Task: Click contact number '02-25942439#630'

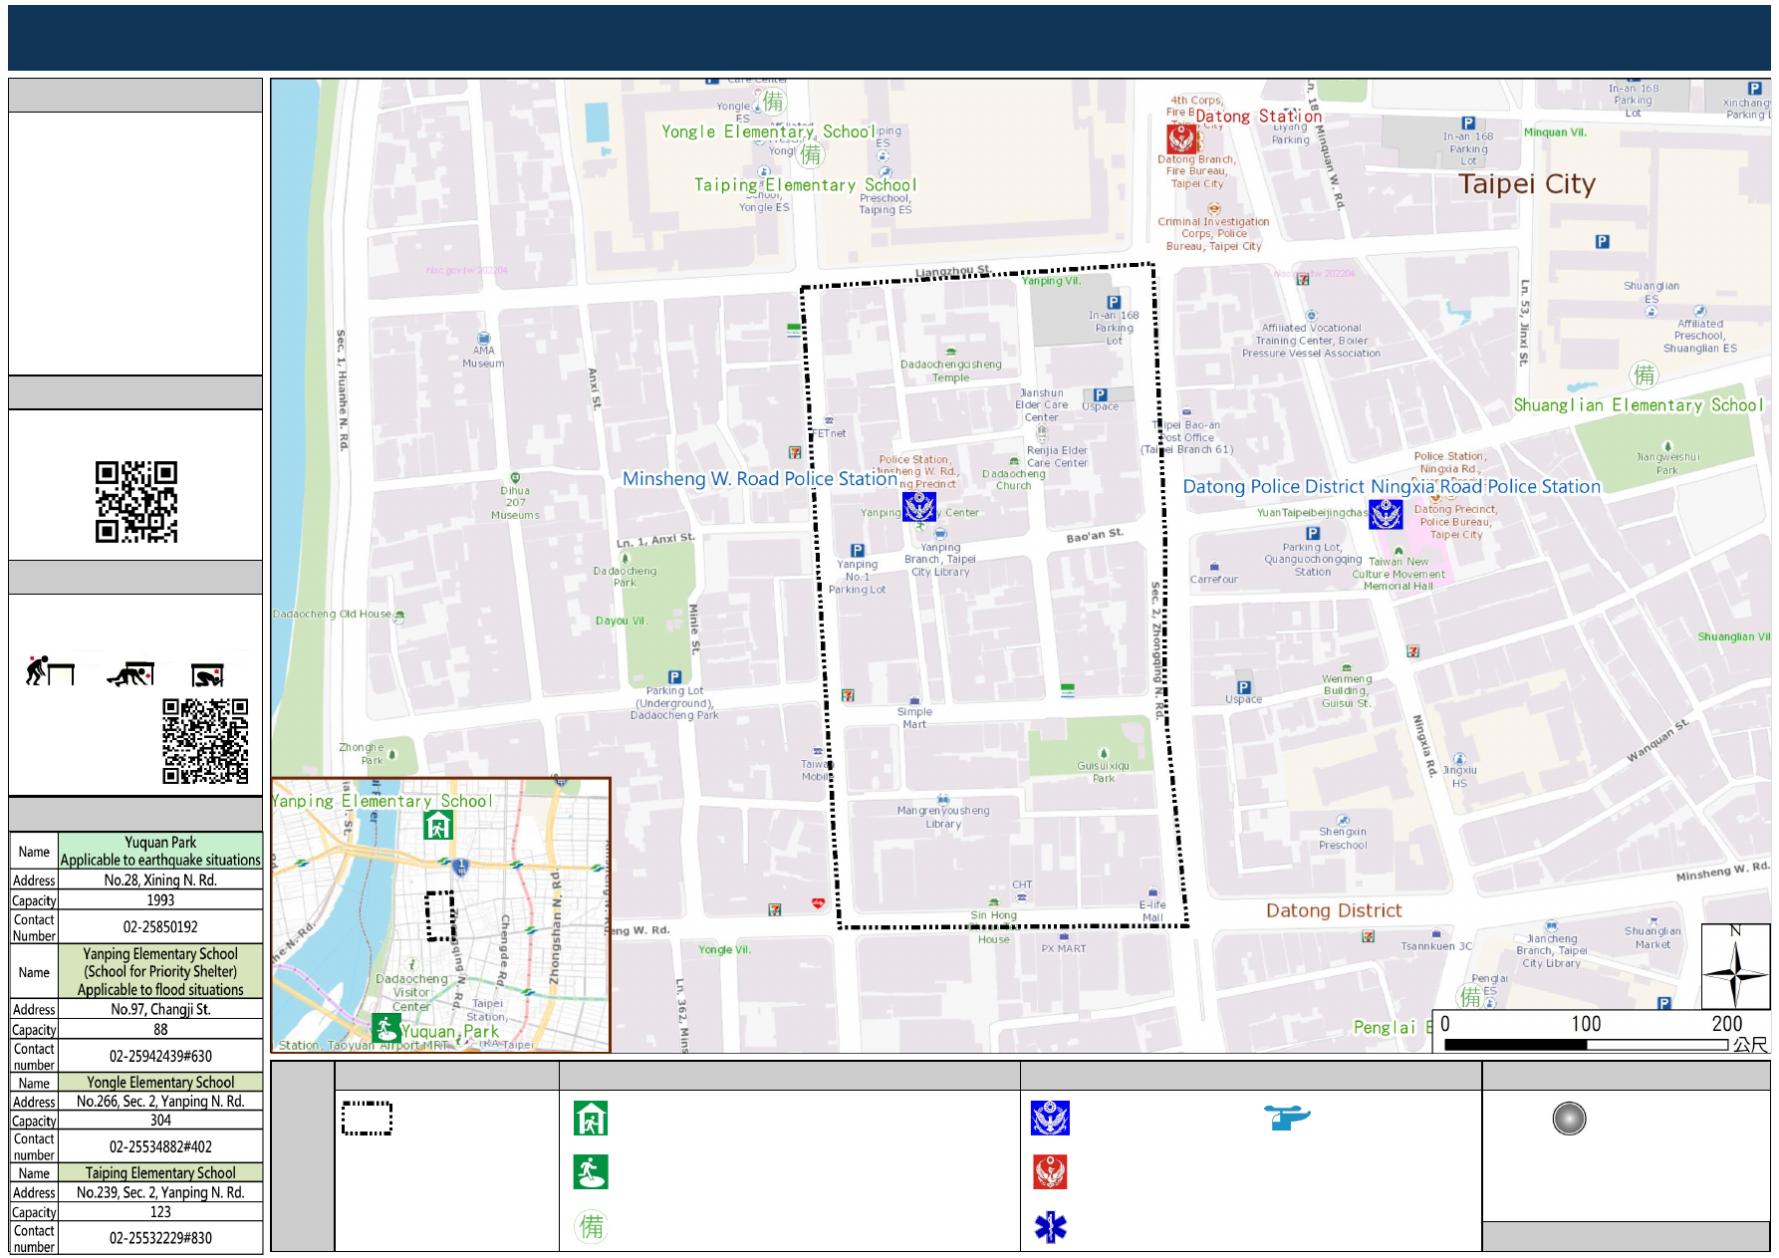Action: coord(160,1056)
